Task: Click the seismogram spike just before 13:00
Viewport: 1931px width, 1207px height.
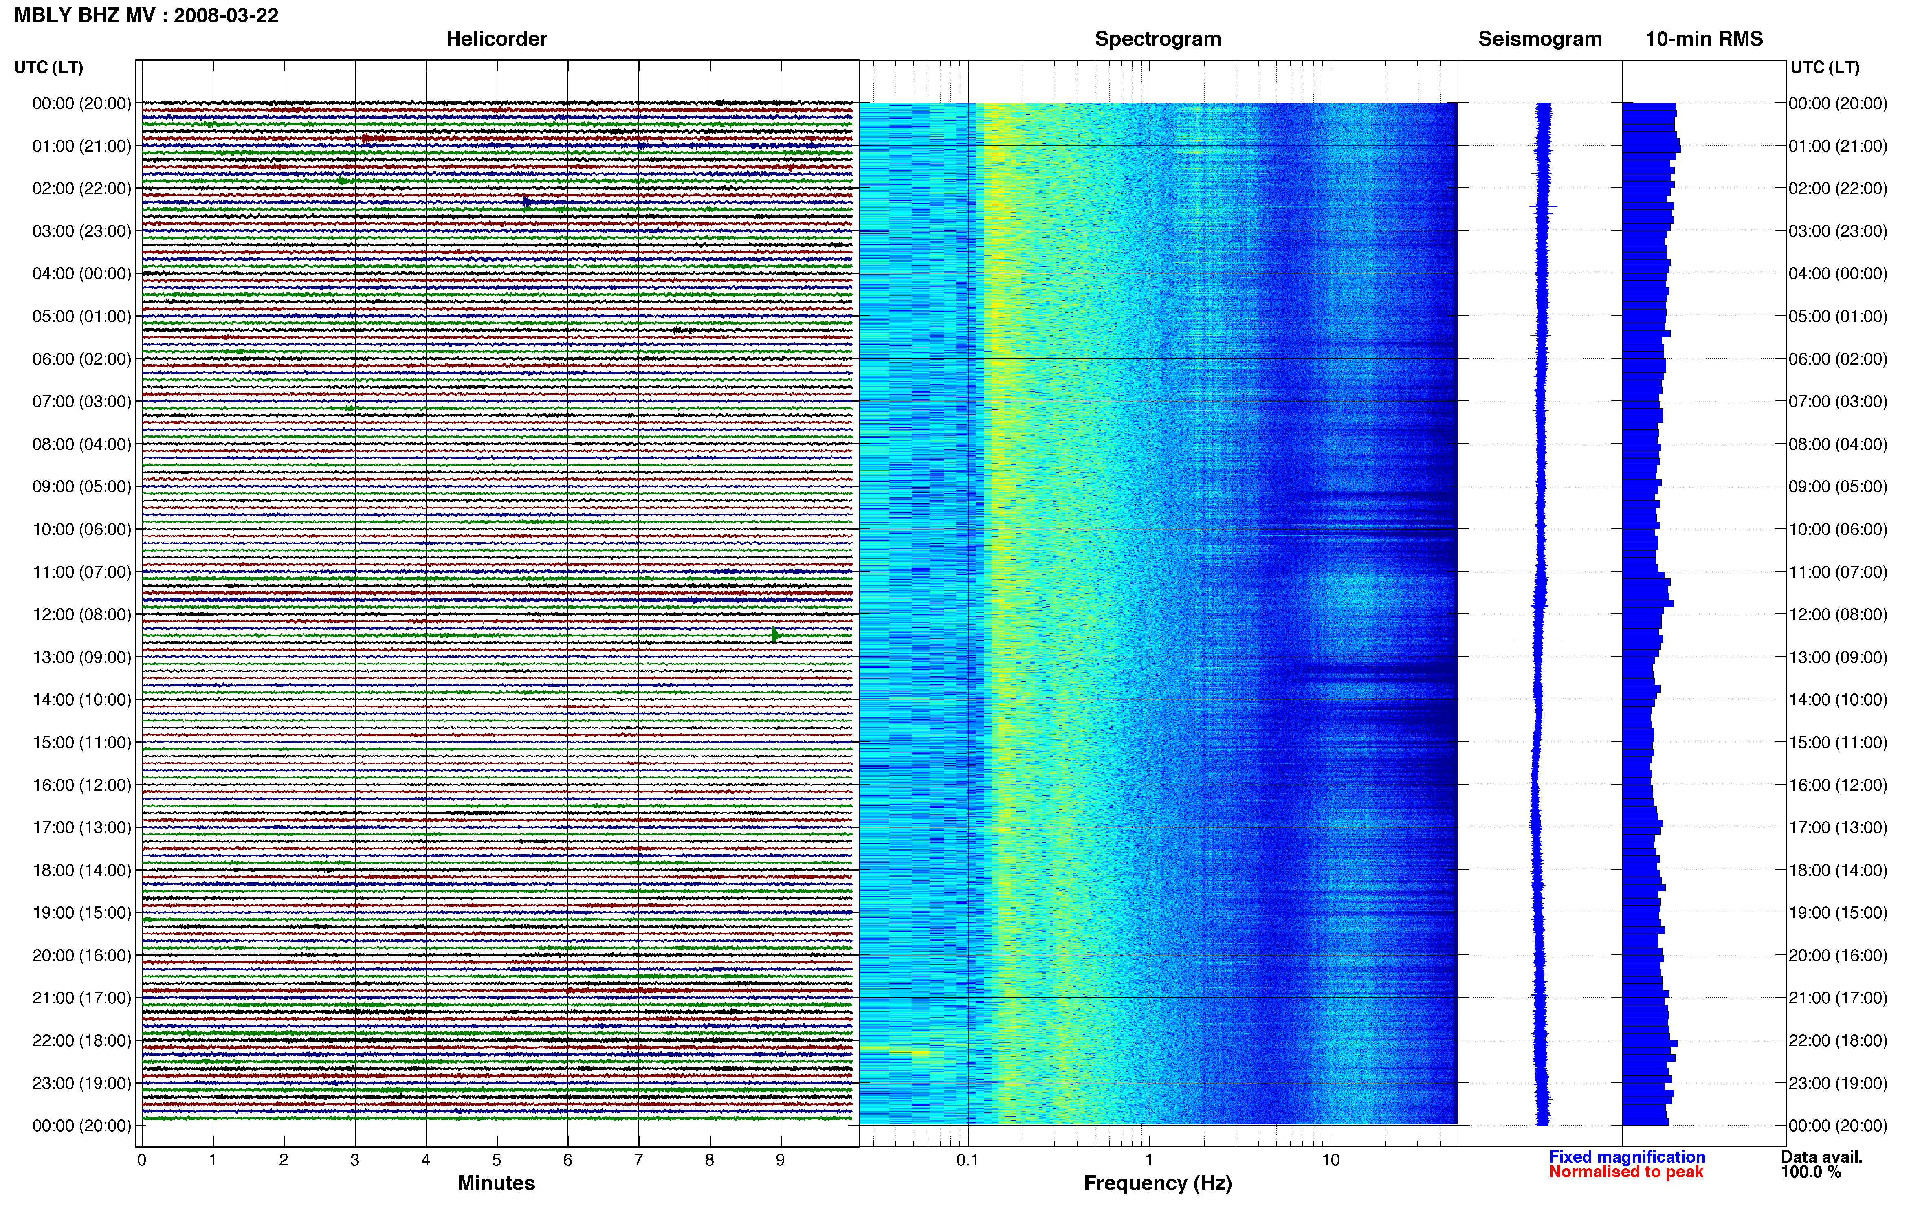Action: pyautogui.click(x=1538, y=641)
